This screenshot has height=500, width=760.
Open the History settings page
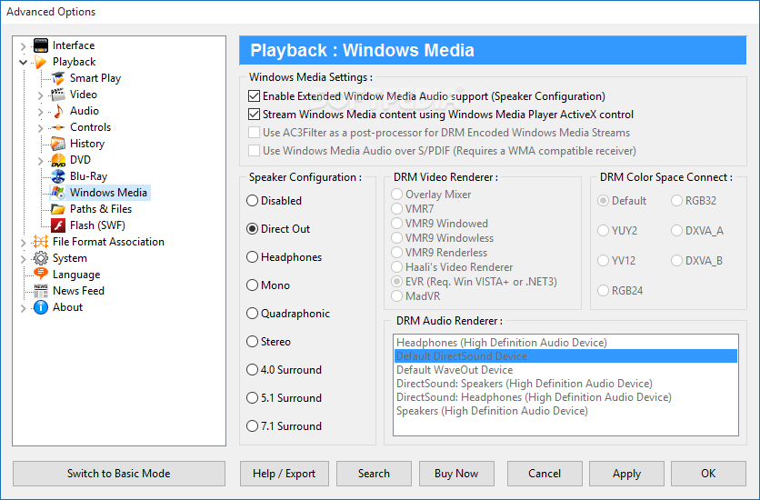click(87, 144)
